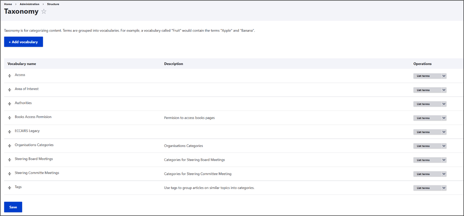Click the drag handle for Access row

[x=9, y=76]
